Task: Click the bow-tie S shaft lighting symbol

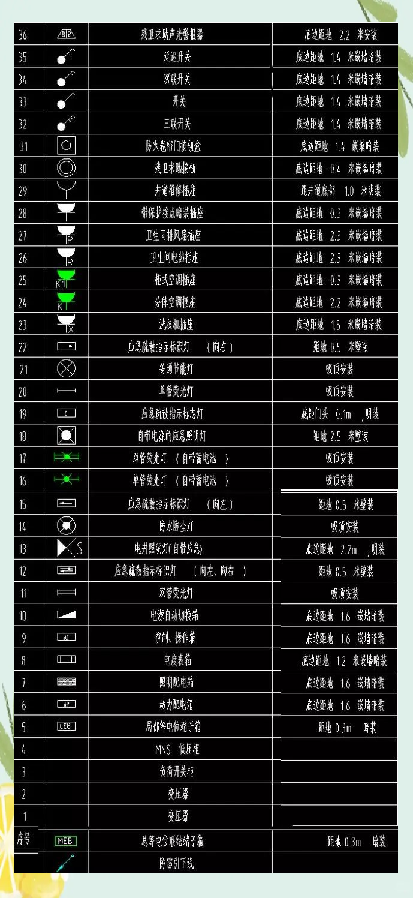Action: coord(68,548)
